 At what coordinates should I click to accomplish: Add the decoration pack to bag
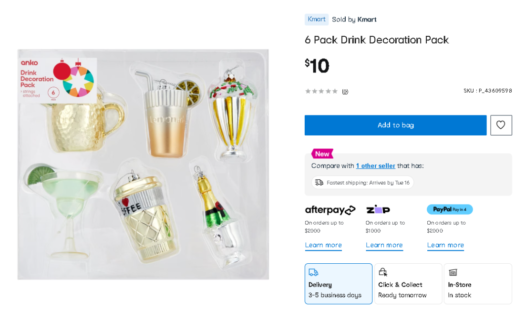pos(395,125)
